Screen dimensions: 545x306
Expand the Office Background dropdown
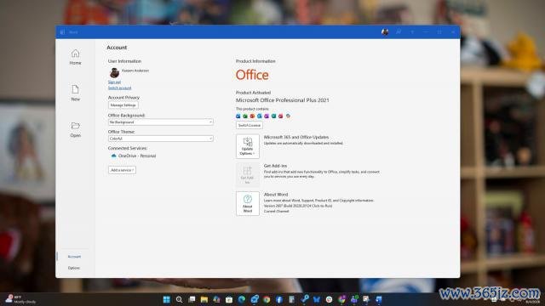[161, 122]
